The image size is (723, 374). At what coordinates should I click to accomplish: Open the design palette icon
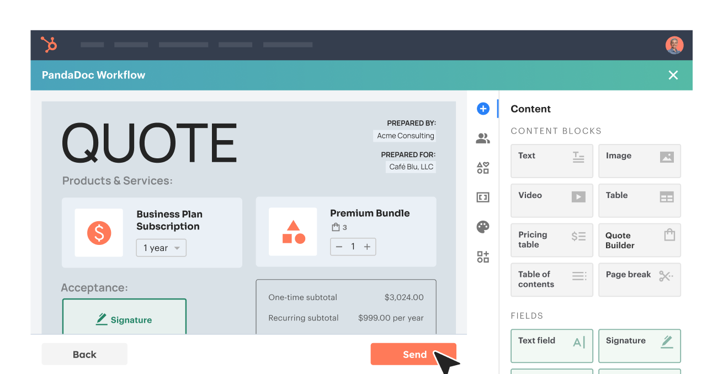pos(483,227)
